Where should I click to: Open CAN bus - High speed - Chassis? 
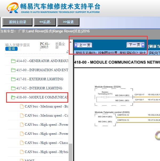[x=46, y=143]
